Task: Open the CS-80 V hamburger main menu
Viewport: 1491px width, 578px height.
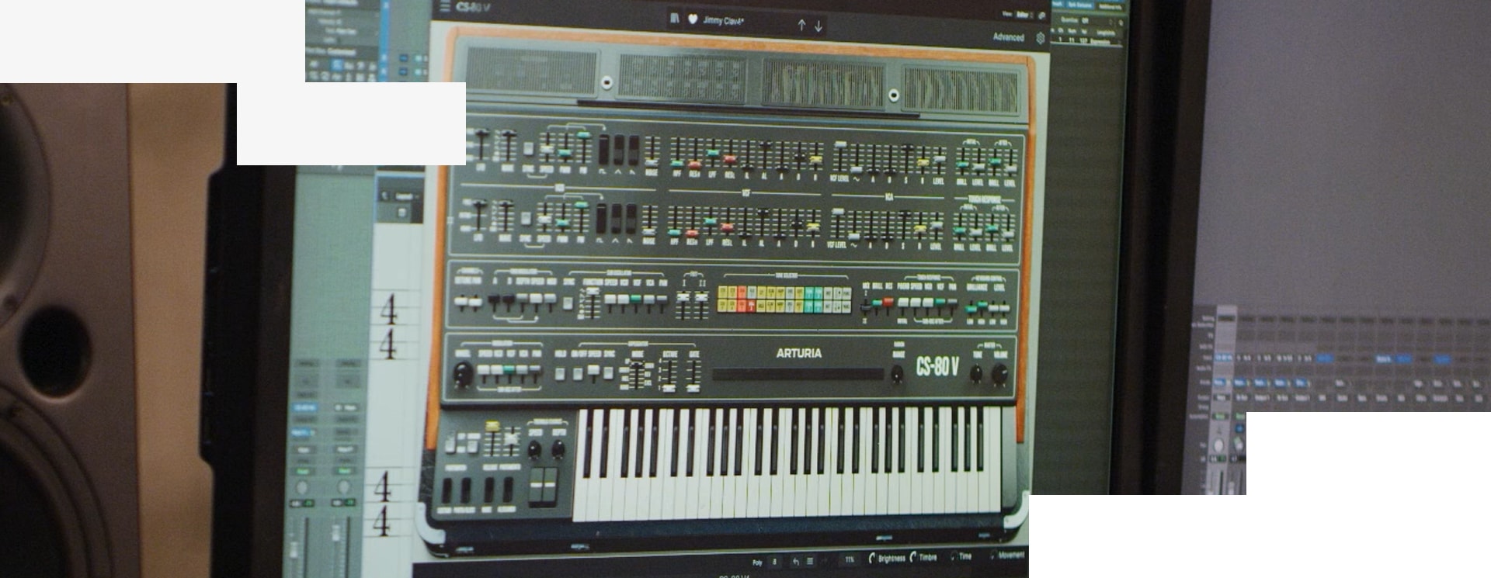Action: 445,6
